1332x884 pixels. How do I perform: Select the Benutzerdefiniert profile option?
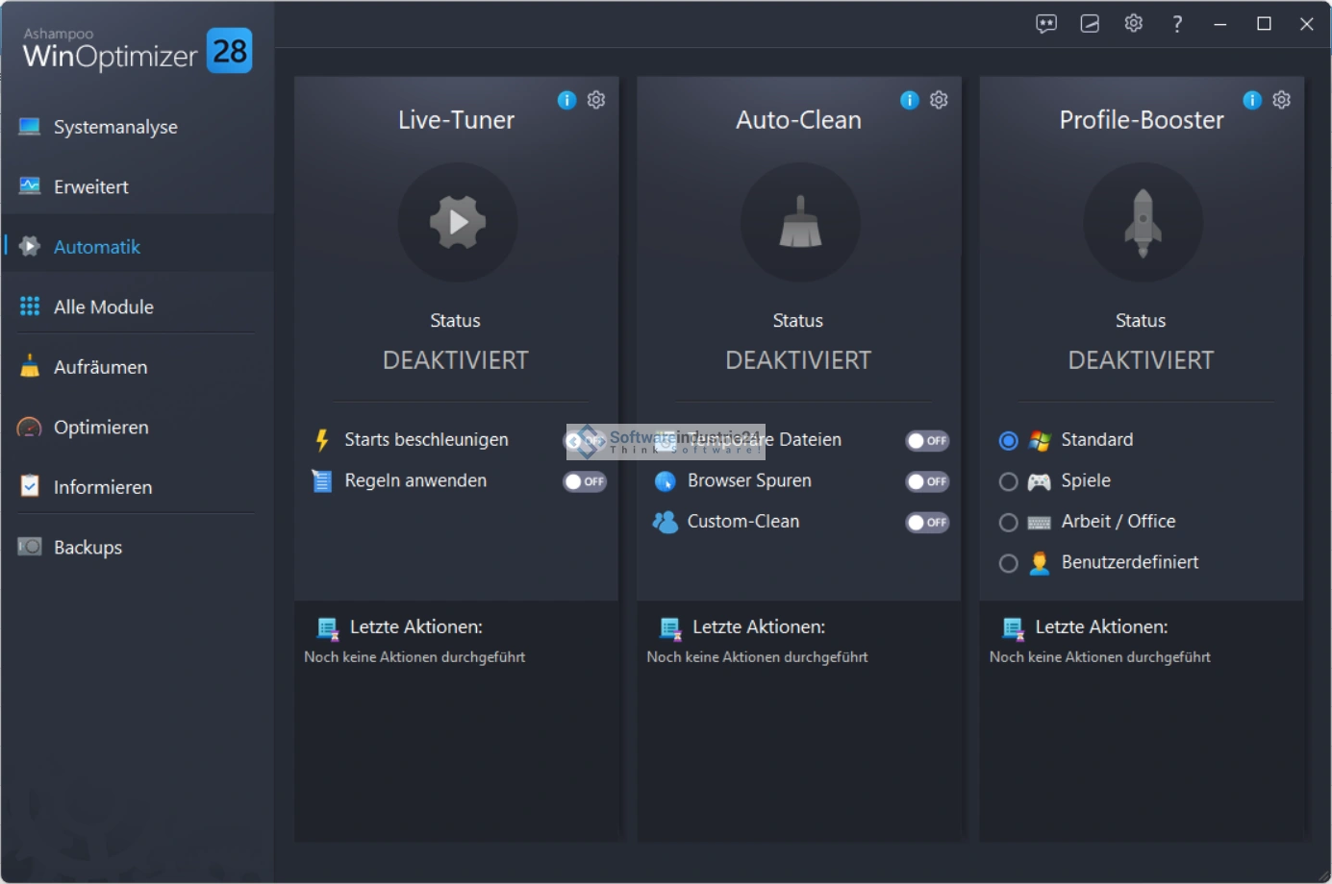[1008, 563]
